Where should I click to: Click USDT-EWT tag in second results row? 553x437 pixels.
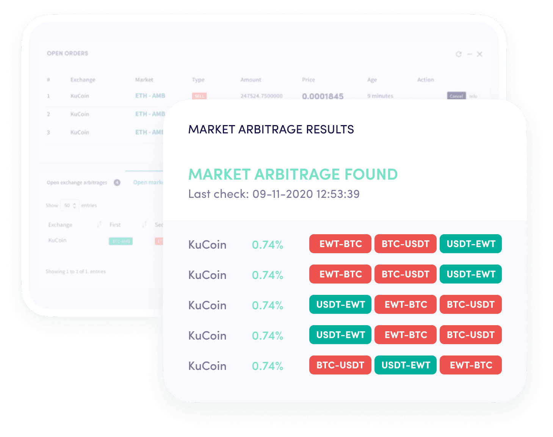click(x=471, y=274)
